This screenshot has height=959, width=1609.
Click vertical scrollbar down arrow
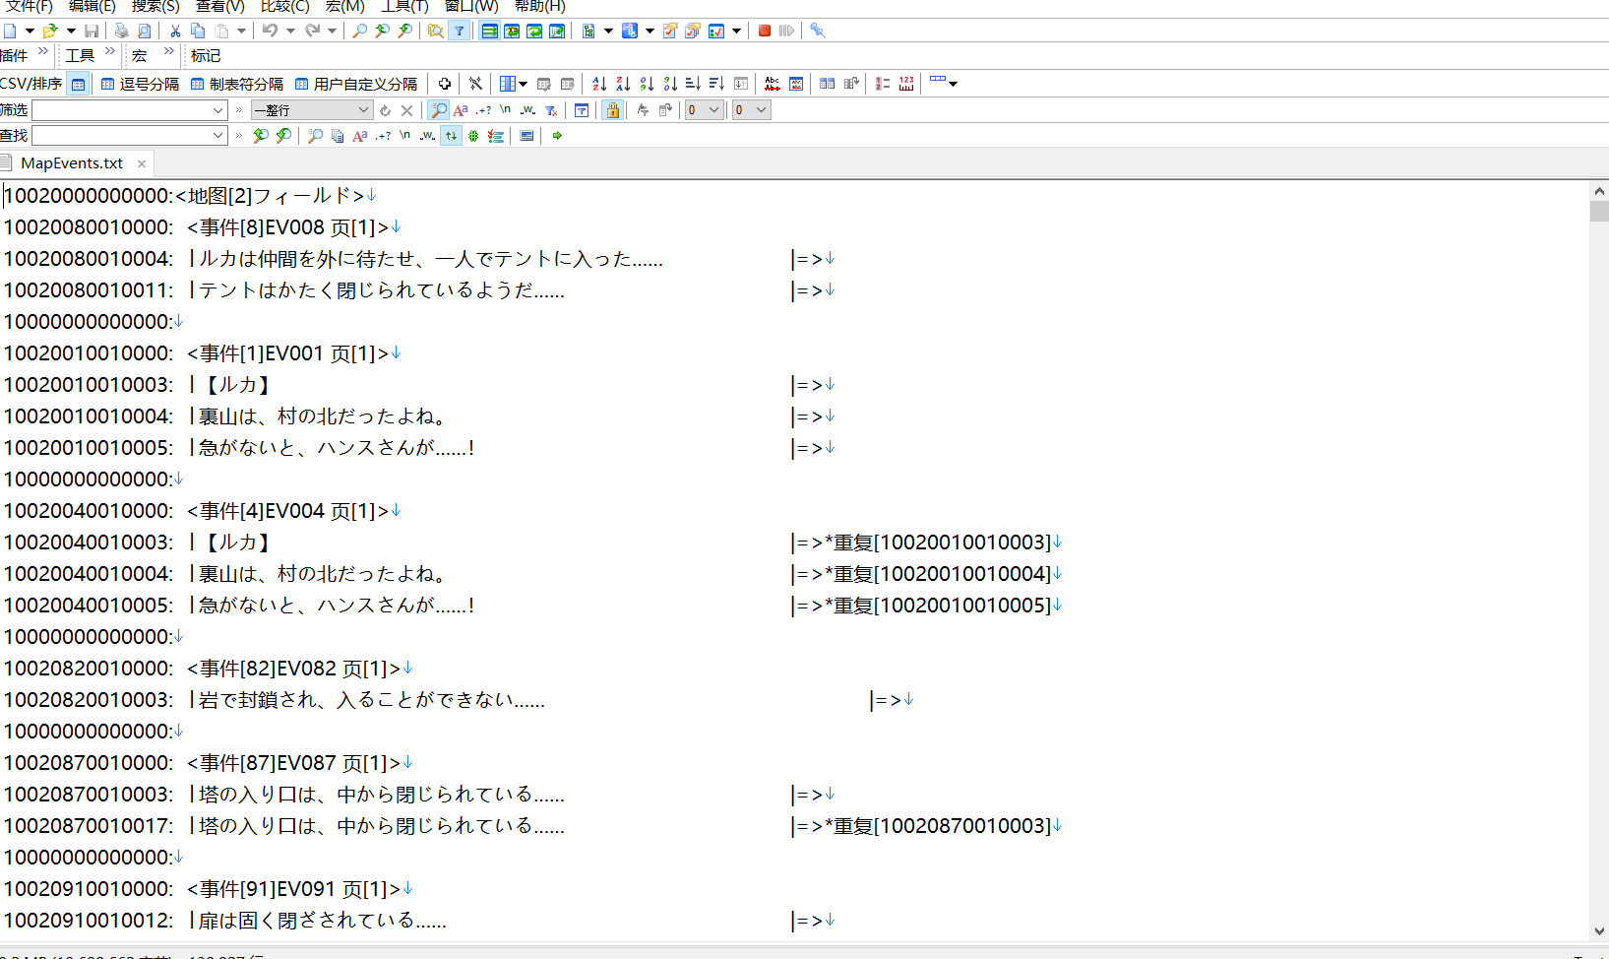(x=1599, y=930)
